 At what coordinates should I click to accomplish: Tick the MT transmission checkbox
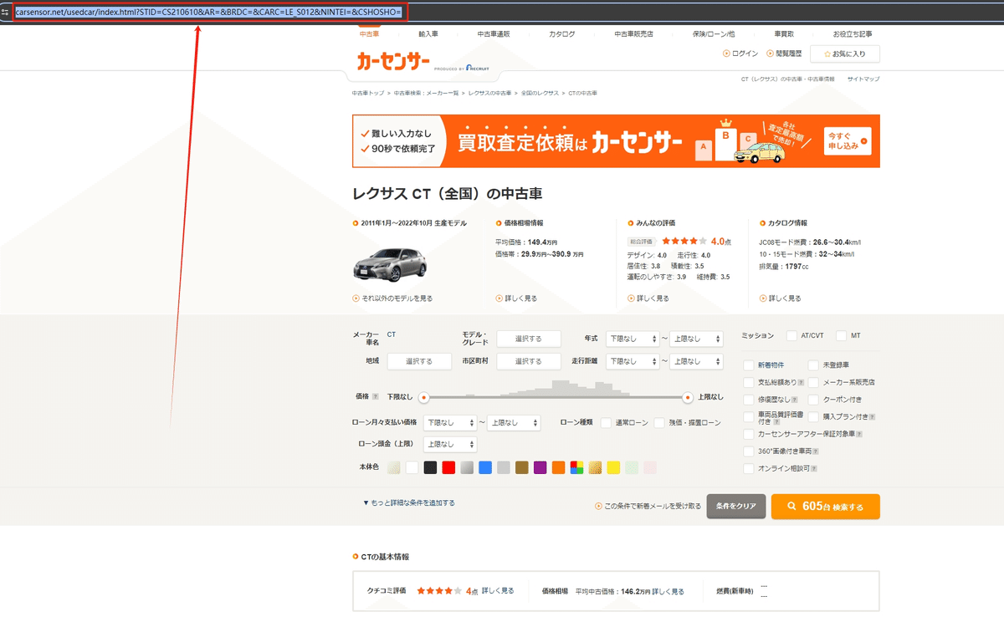(841, 336)
